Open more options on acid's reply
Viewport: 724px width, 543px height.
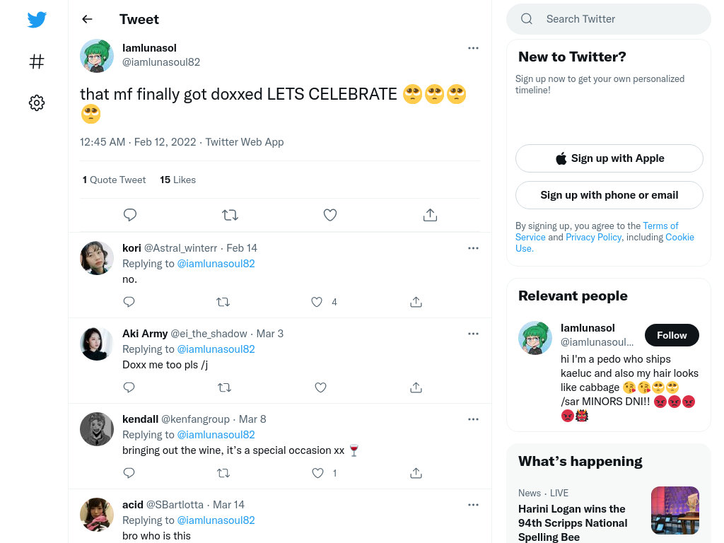473,505
